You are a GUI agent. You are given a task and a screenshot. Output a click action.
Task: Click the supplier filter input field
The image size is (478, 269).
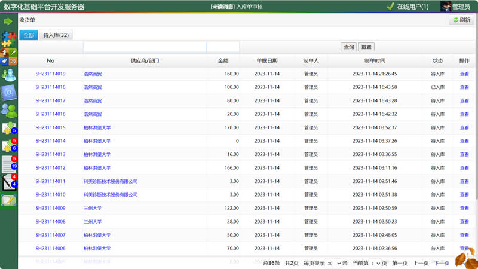pyautogui.click(x=144, y=47)
